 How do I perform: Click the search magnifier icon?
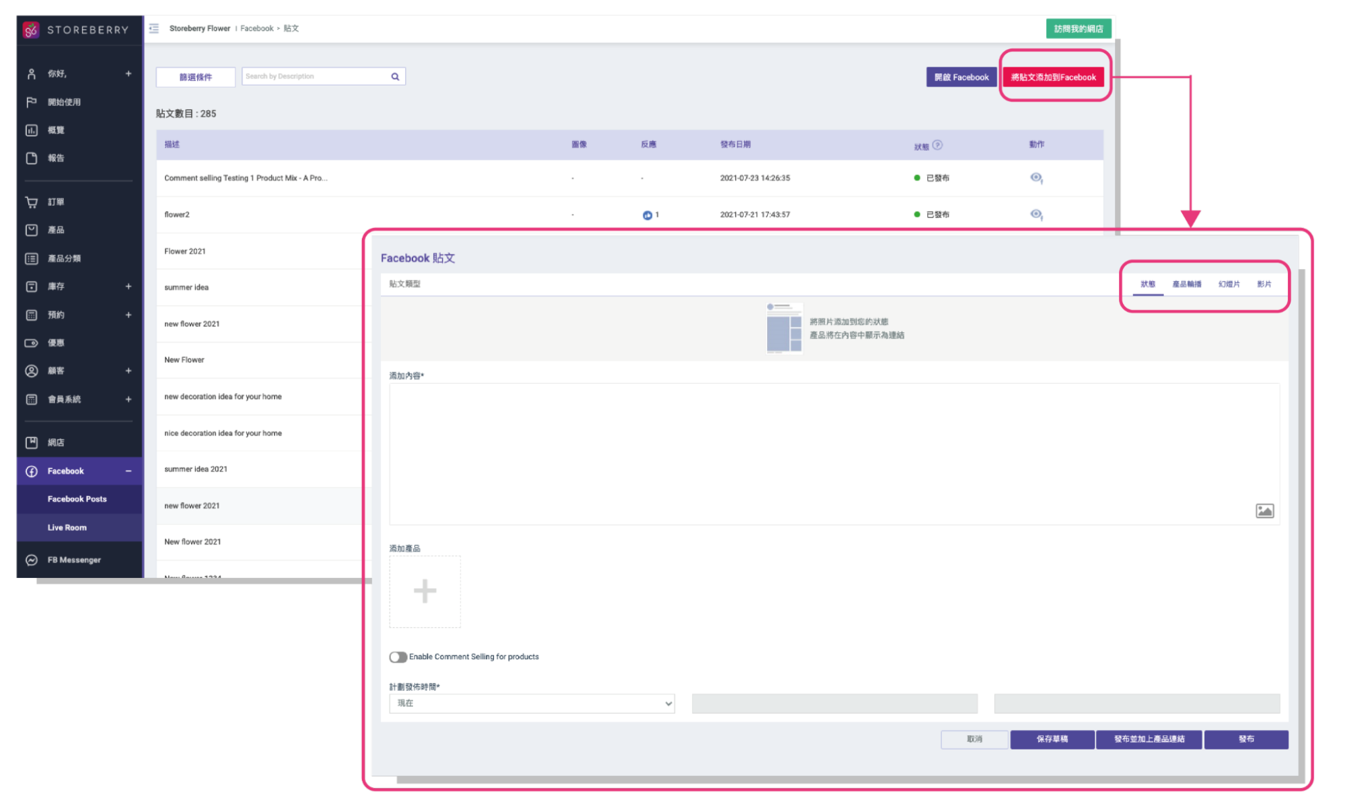(x=395, y=77)
